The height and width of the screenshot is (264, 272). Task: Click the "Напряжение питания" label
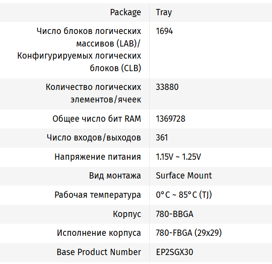click(98, 157)
